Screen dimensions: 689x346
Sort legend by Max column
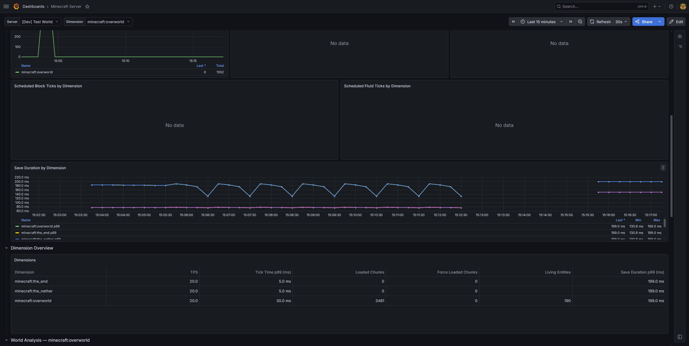tap(657, 220)
